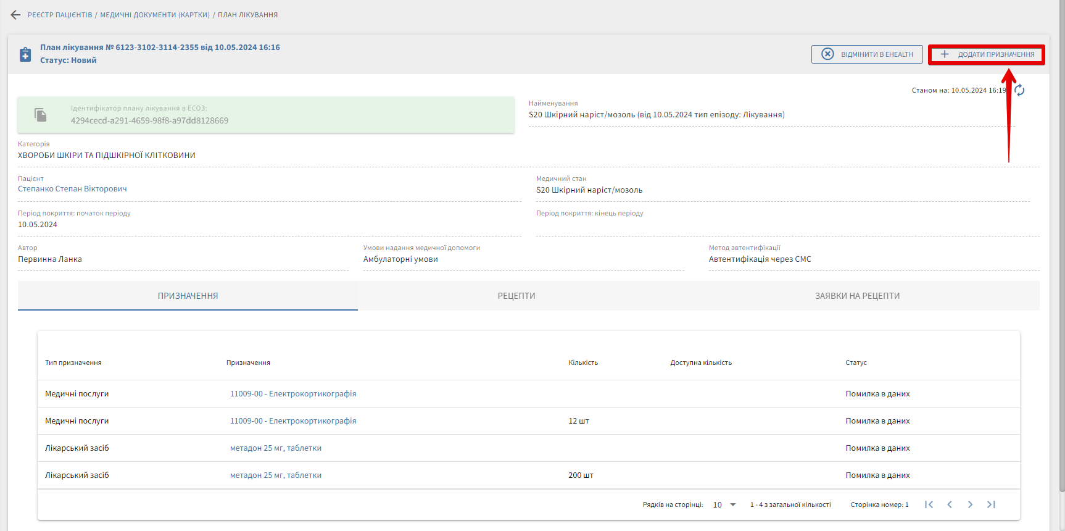Go to next page of table
1065x531 pixels.
pos(970,504)
